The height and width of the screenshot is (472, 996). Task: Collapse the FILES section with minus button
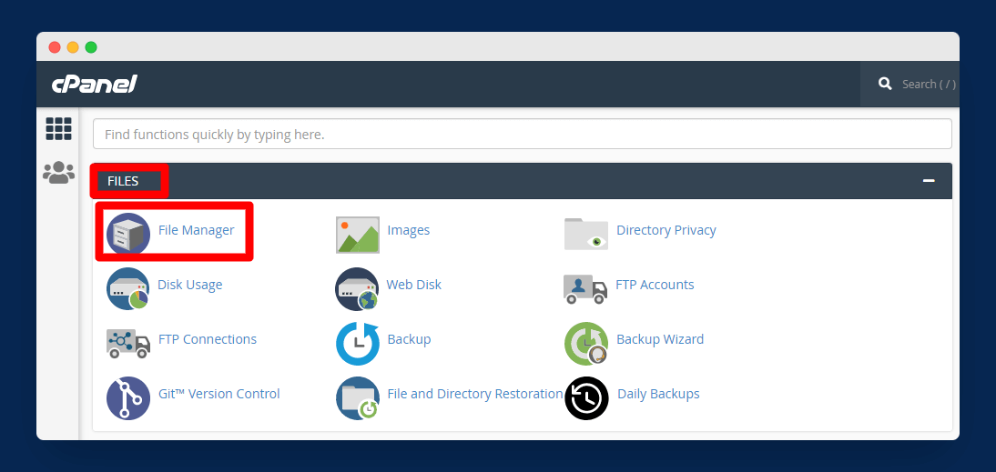point(929,181)
